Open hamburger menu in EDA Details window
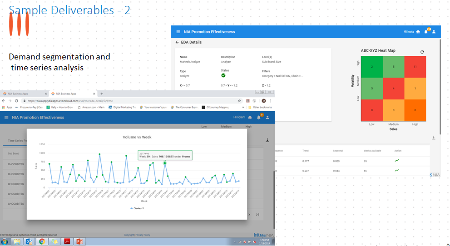Viewport: 450px width, 246px height. click(178, 32)
